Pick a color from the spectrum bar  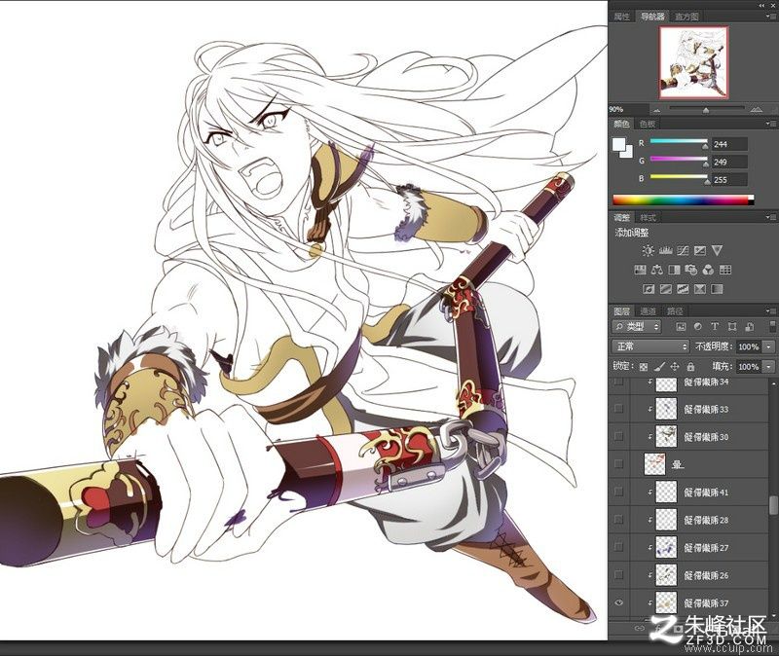(x=684, y=200)
